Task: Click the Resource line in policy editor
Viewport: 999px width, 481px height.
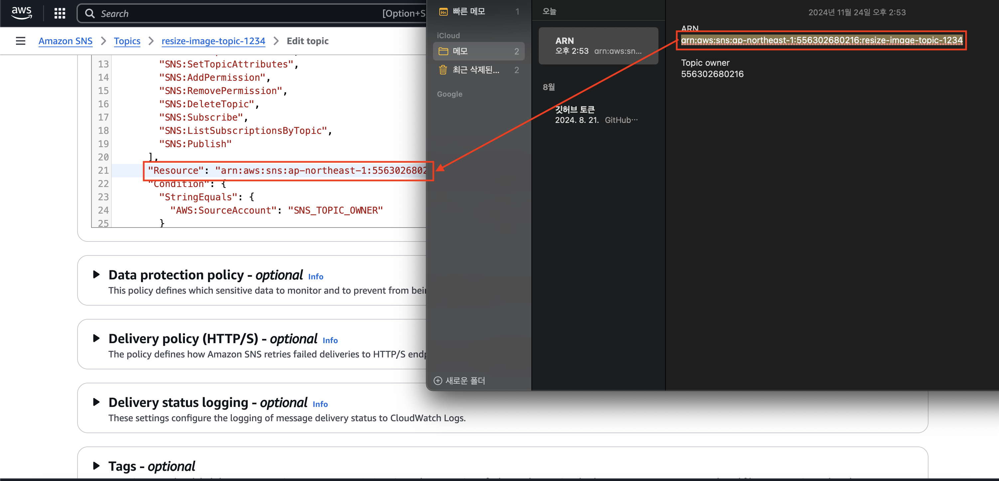Action: 288,171
